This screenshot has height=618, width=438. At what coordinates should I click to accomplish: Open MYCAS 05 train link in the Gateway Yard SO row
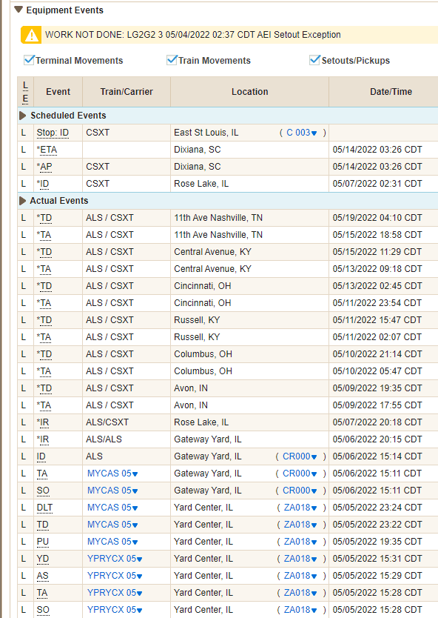[112, 491]
